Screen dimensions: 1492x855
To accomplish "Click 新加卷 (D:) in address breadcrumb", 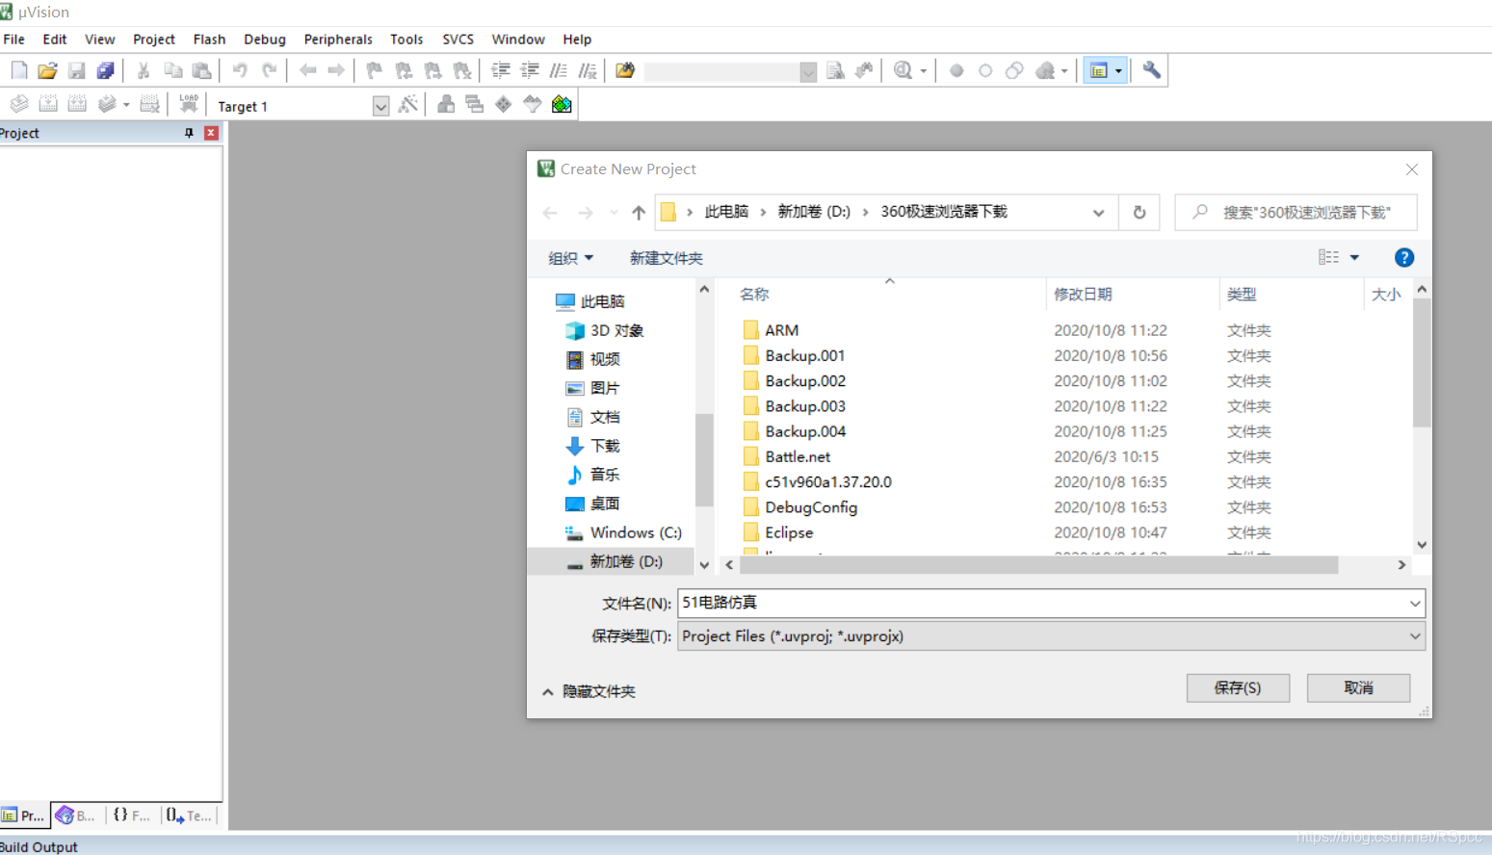I will (x=814, y=212).
